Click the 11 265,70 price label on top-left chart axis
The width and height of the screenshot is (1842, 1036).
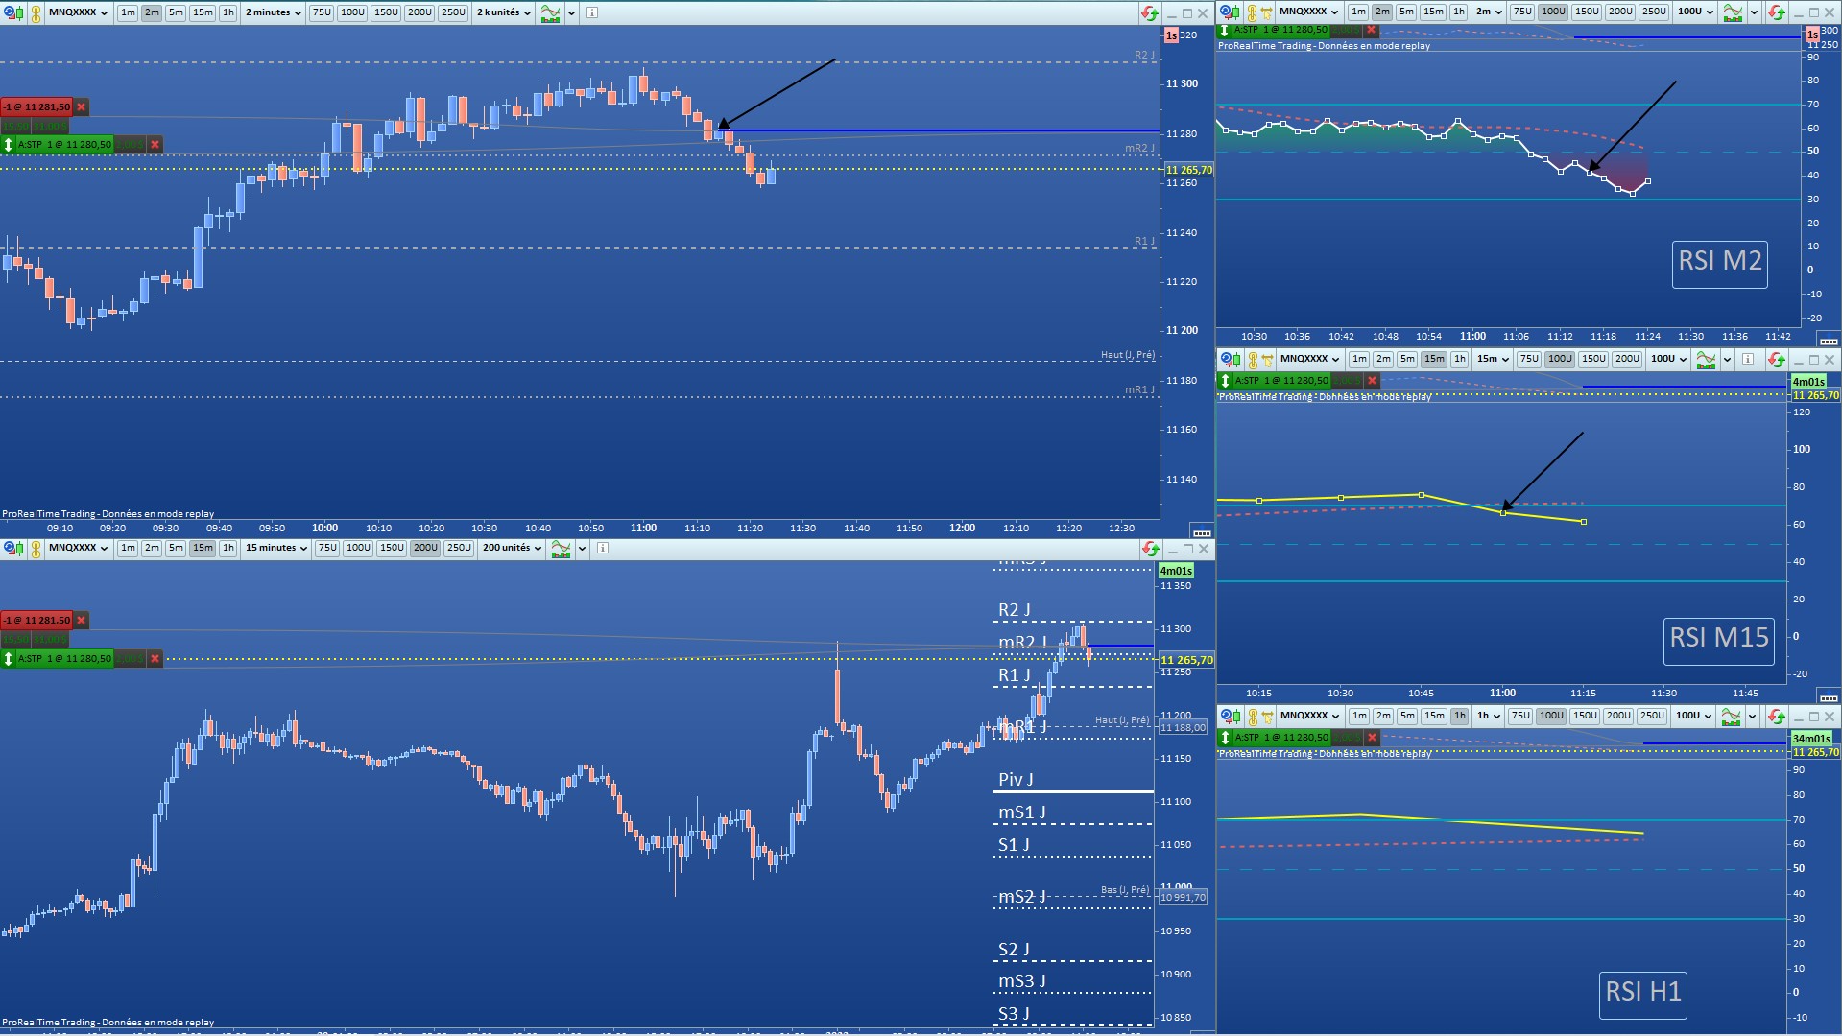[1188, 170]
